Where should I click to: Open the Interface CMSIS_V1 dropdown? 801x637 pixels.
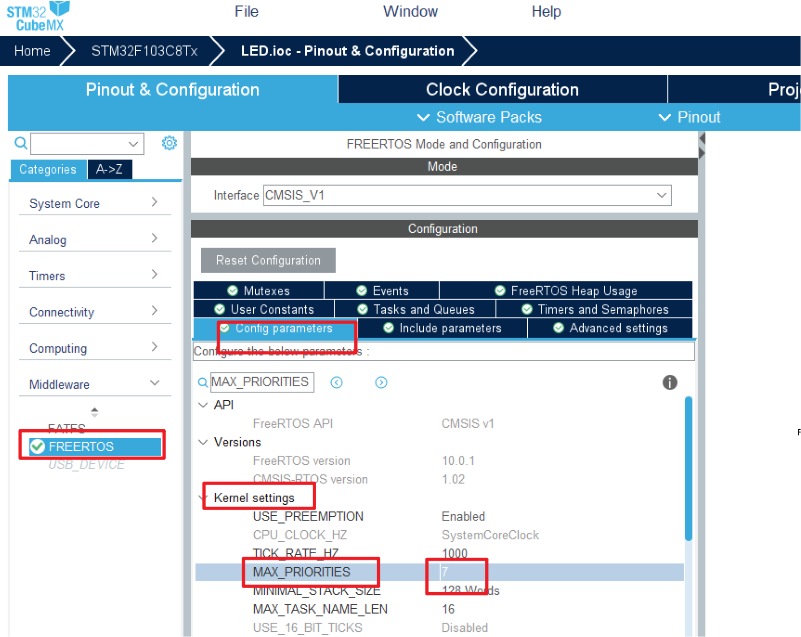(x=467, y=196)
